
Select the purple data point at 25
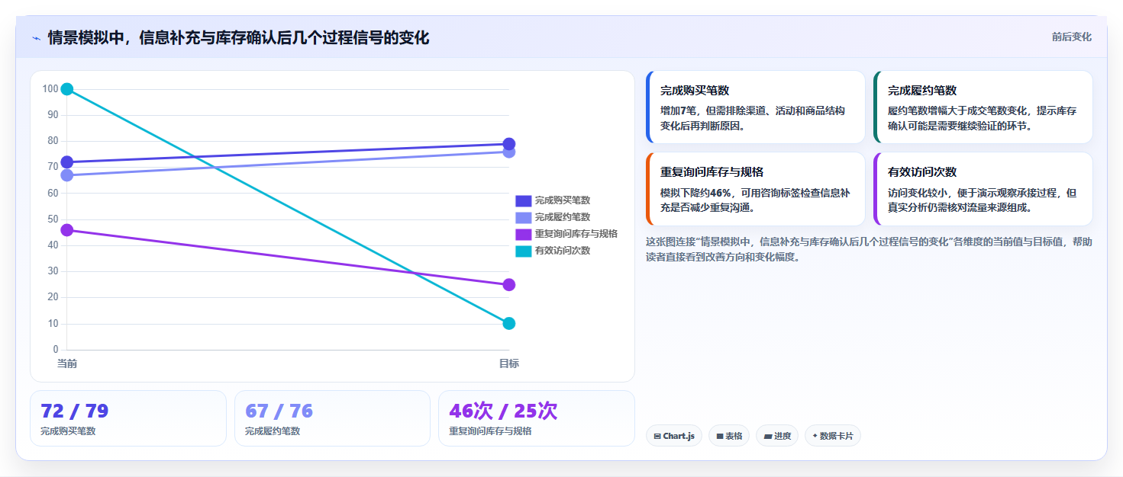coord(509,285)
